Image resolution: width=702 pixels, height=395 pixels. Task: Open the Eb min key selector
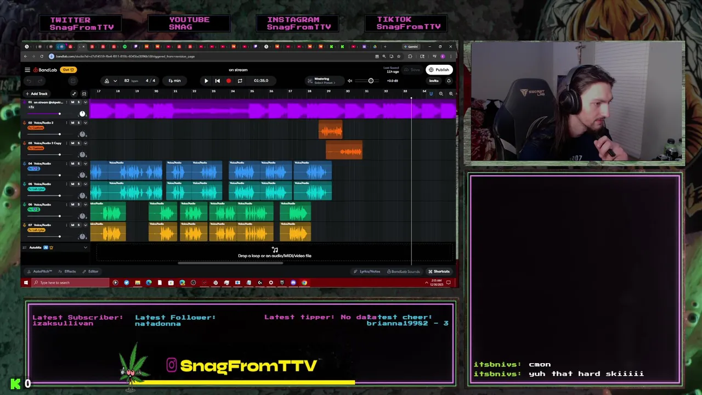[174, 81]
